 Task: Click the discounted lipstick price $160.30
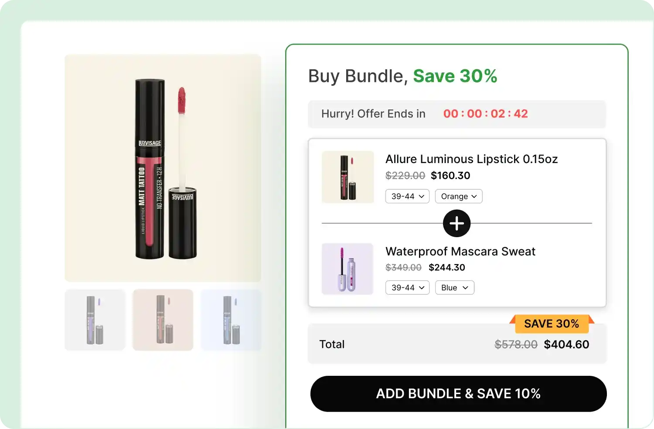click(450, 176)
